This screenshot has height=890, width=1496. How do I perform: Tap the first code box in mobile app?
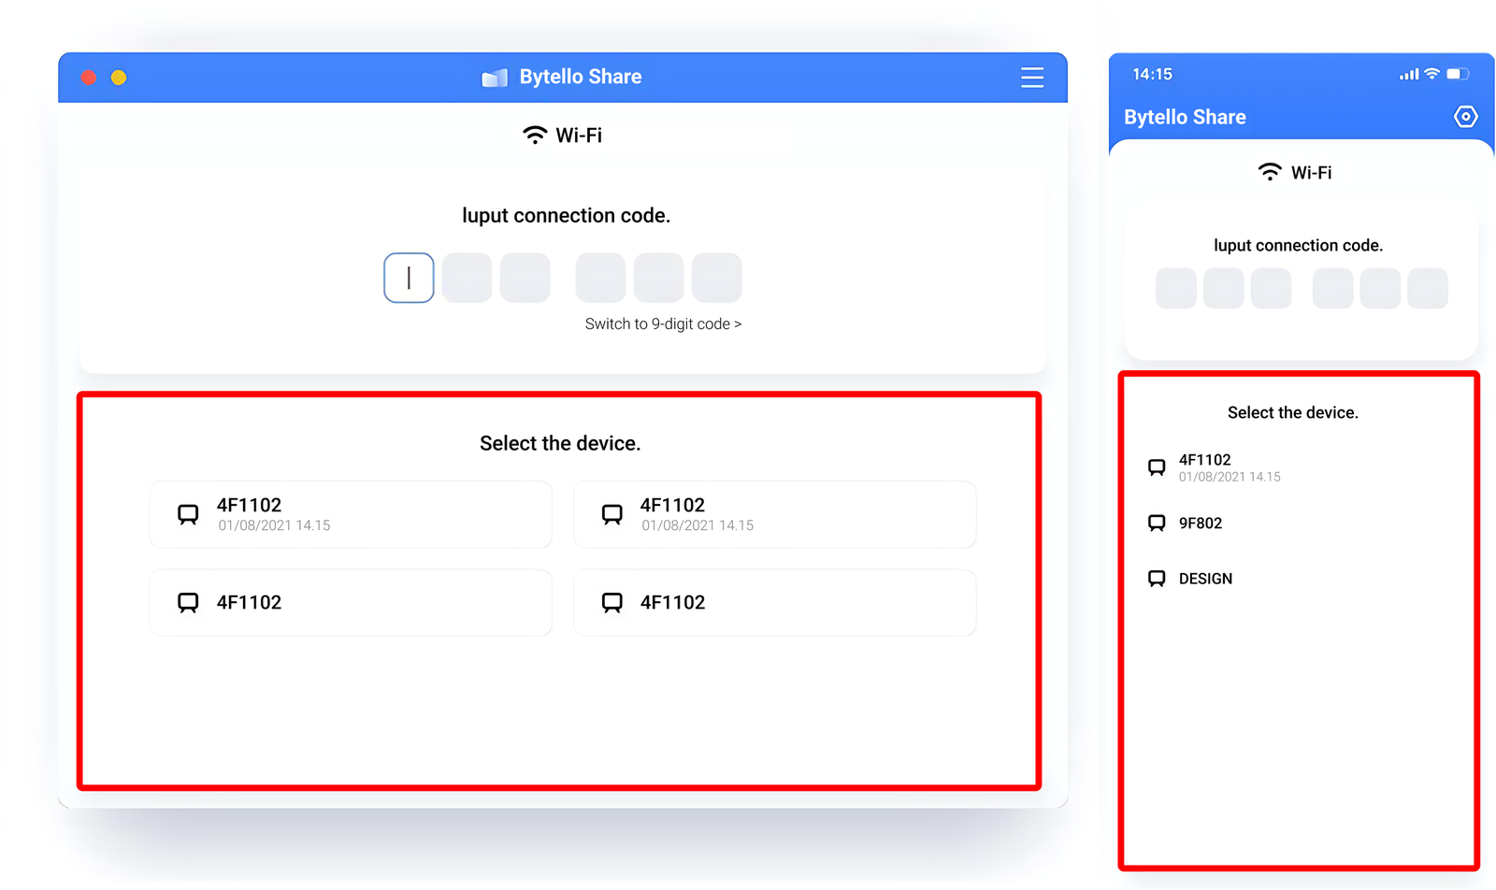pos(1175,288)
